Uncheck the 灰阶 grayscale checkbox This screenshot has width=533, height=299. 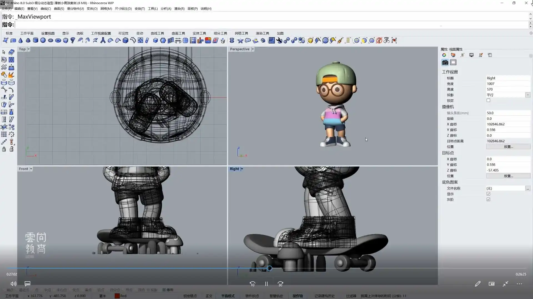488,199
